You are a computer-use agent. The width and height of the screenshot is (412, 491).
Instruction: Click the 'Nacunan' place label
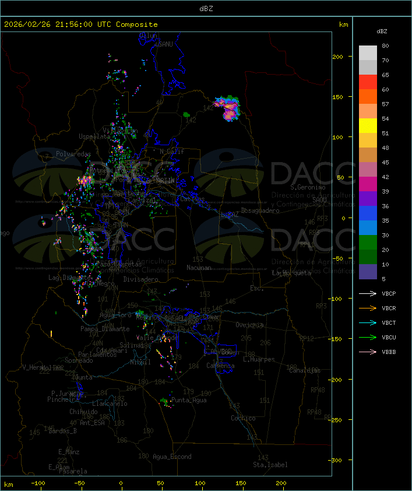[199, 268]
